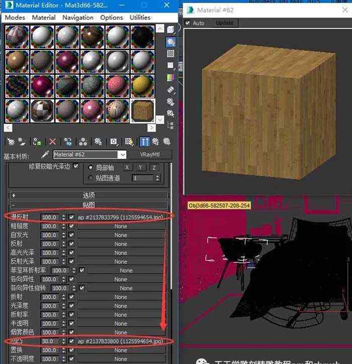Disable the 凹凸 map checkbox
Viewport: 352px width, 364px height.
(x=71, y=341)
